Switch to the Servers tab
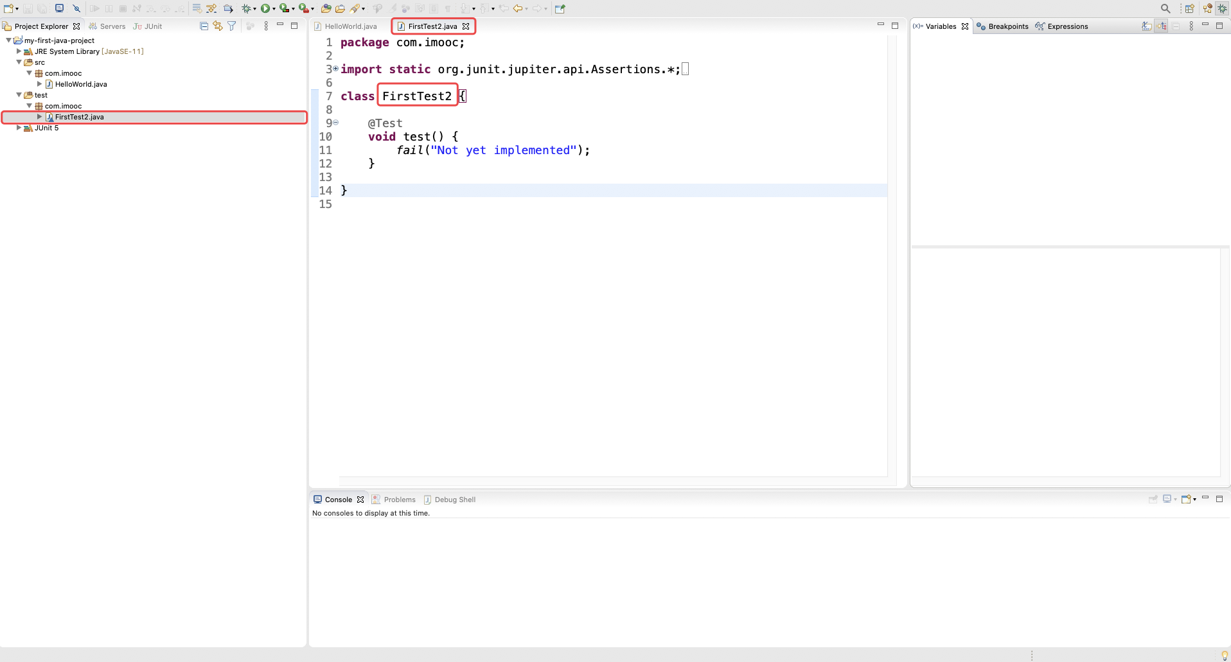The image size is (1231, 662). click(x=107, y=26)
